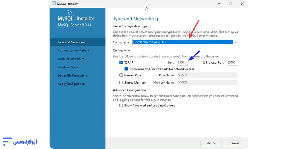Screen dimensions: 297x149
Task: Click the Config Type label
Action: (x=121, y=42)
